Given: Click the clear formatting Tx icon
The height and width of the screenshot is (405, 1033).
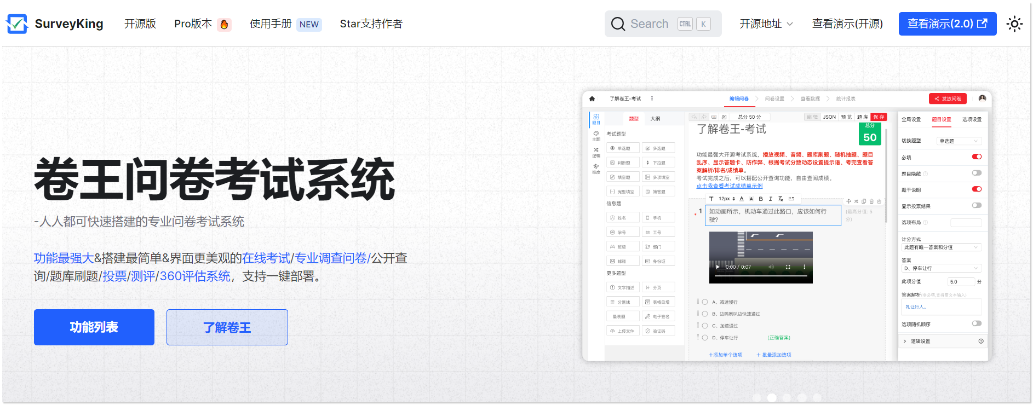Looking at the screenshot, I should coord(781,199).
